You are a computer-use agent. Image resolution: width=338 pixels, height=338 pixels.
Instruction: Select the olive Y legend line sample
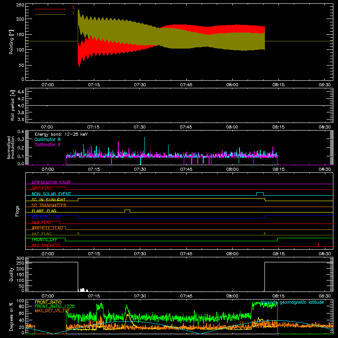[x=50, y=14]
